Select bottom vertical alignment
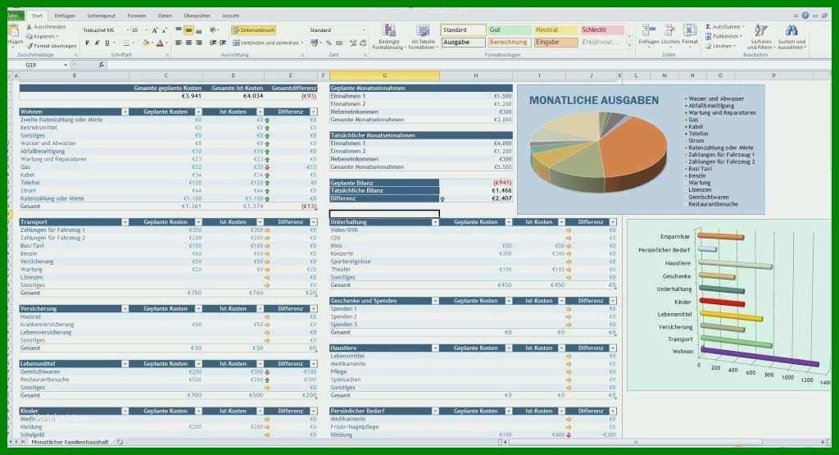The image size is (839, 455). point(198,30)
